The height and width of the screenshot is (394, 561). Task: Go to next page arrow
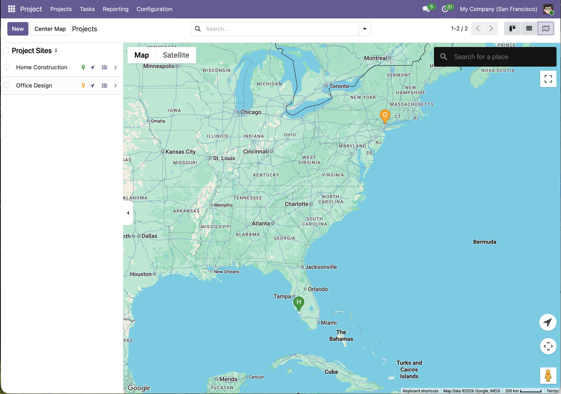(491, 28)
